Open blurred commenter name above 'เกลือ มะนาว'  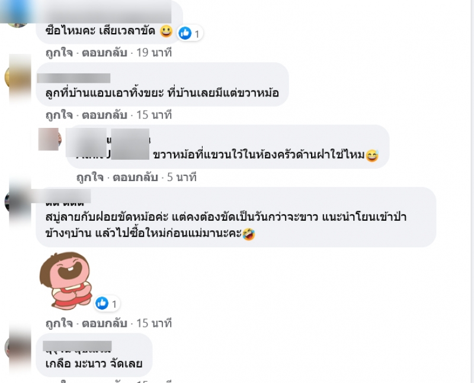point(78,346)
